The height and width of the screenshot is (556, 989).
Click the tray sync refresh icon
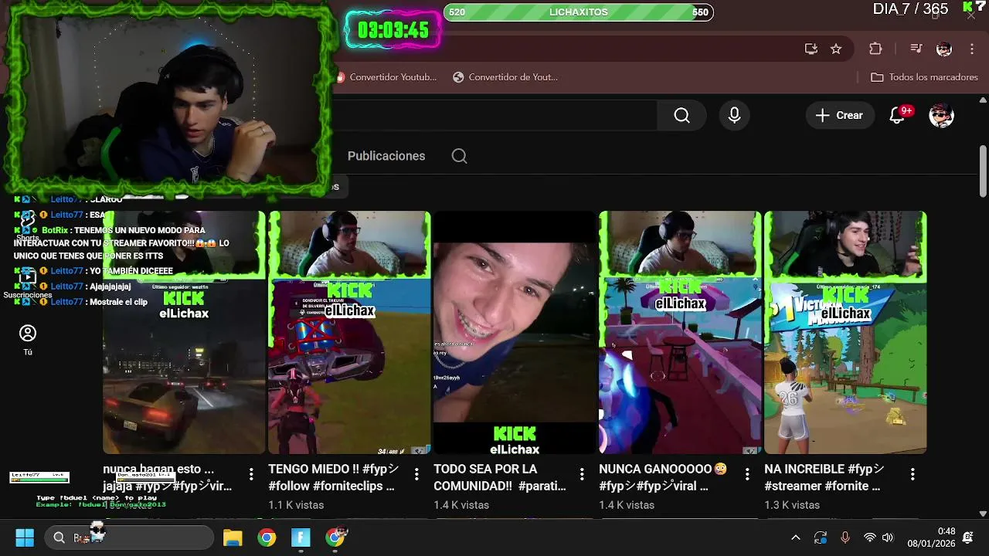point(821,537)
